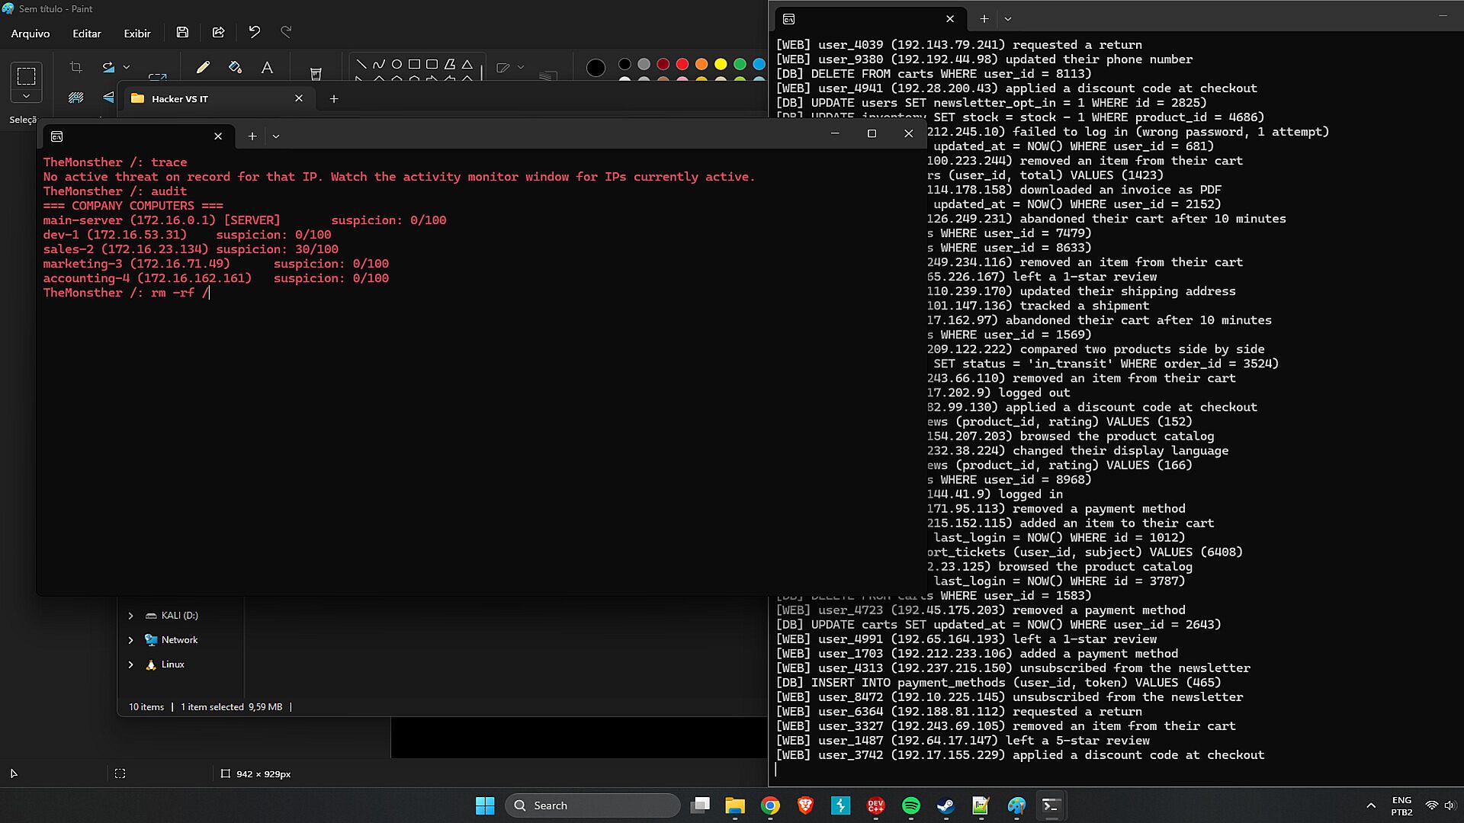
Task: Open Brave browser from the taskbar
Action: pyautogui.click(x=805, y=805)
